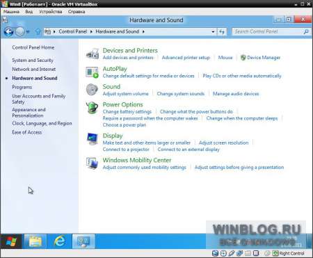Image resolution: width=313 pixels, height=258 pixels.
Task: Open the Devices and Printers icon
Action: click(x=93, y=54)
